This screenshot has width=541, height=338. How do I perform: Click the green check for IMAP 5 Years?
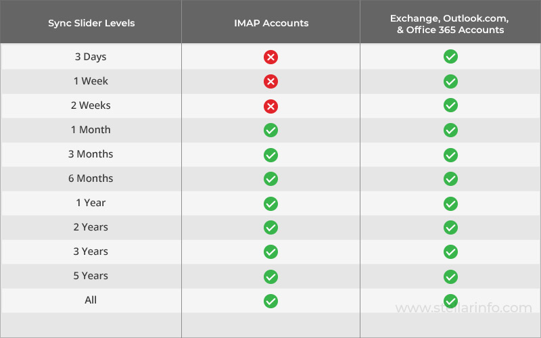click(x=270, y=276)
